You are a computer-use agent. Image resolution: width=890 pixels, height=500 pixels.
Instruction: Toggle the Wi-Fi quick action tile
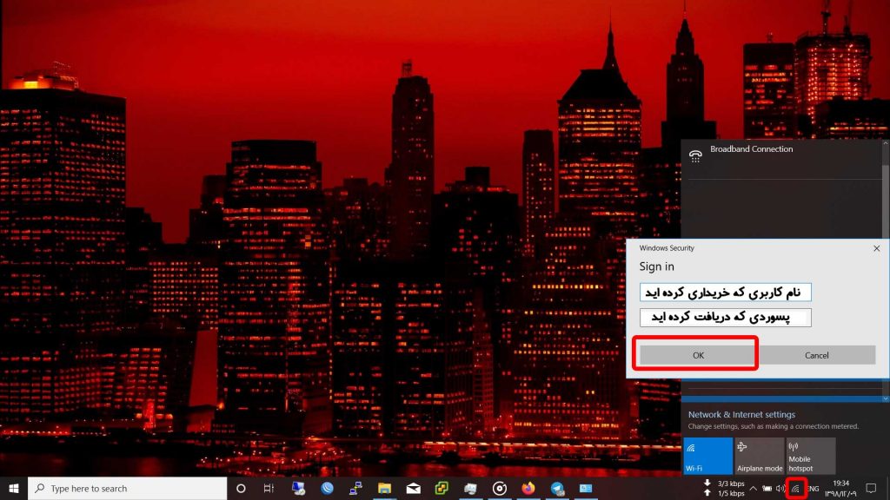[x=707, y=456]
